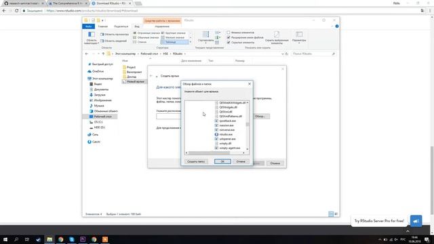434x244 pixels.
Task: Select rpostback.exe in the file list
Action: [x=225, y=121]
